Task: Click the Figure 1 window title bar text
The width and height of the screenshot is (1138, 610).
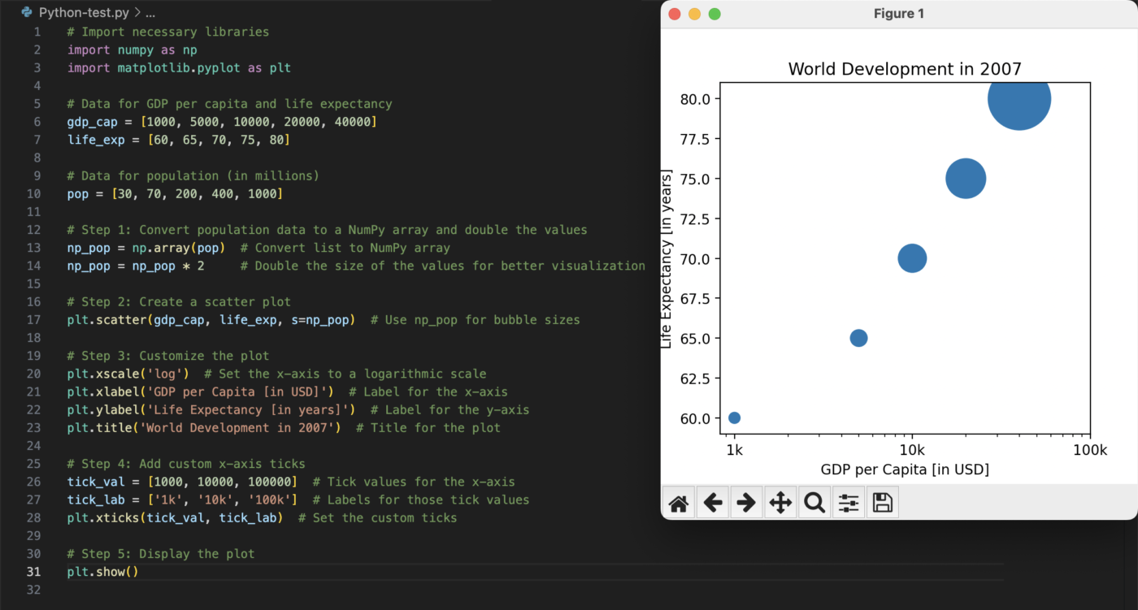Action: (898, 14)
